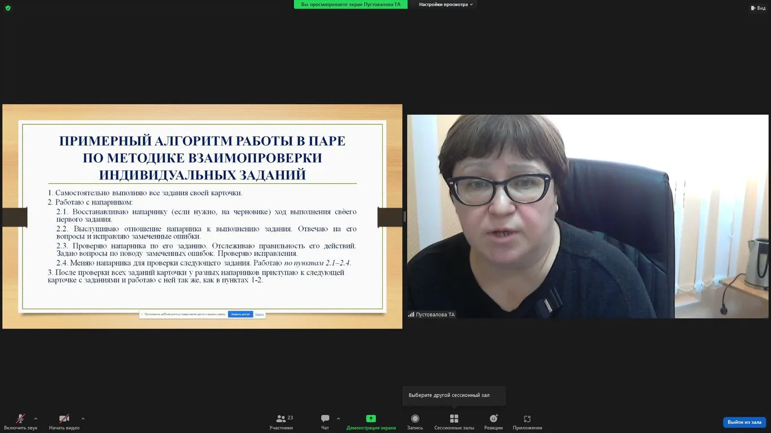The height and width of the screenshot is (433, 771).
Task: Open the Участники (Participants) panel
Action: pos(281,421)
